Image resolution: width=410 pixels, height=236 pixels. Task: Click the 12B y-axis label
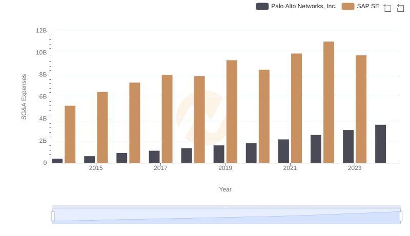[x=42, y=31]
